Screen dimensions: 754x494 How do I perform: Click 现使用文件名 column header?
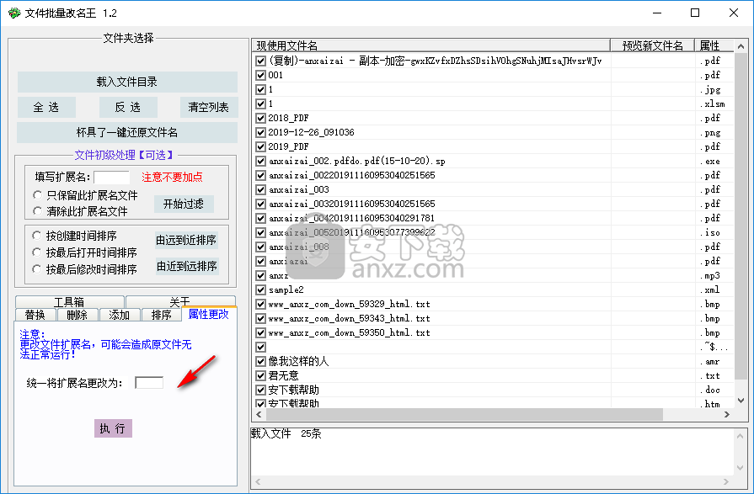coord(430,45)
